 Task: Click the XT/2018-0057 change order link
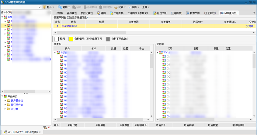69,26
